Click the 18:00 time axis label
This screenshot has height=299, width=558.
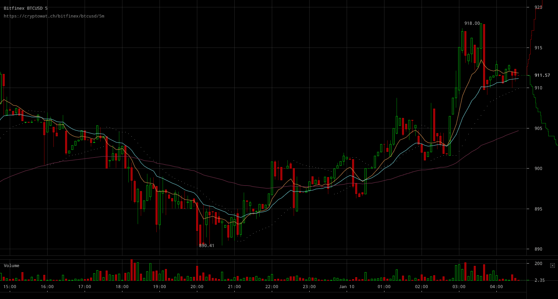tap(122, 287)
